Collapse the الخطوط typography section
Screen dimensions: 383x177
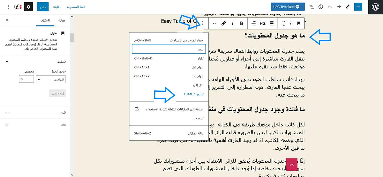[x=7, y=61]
